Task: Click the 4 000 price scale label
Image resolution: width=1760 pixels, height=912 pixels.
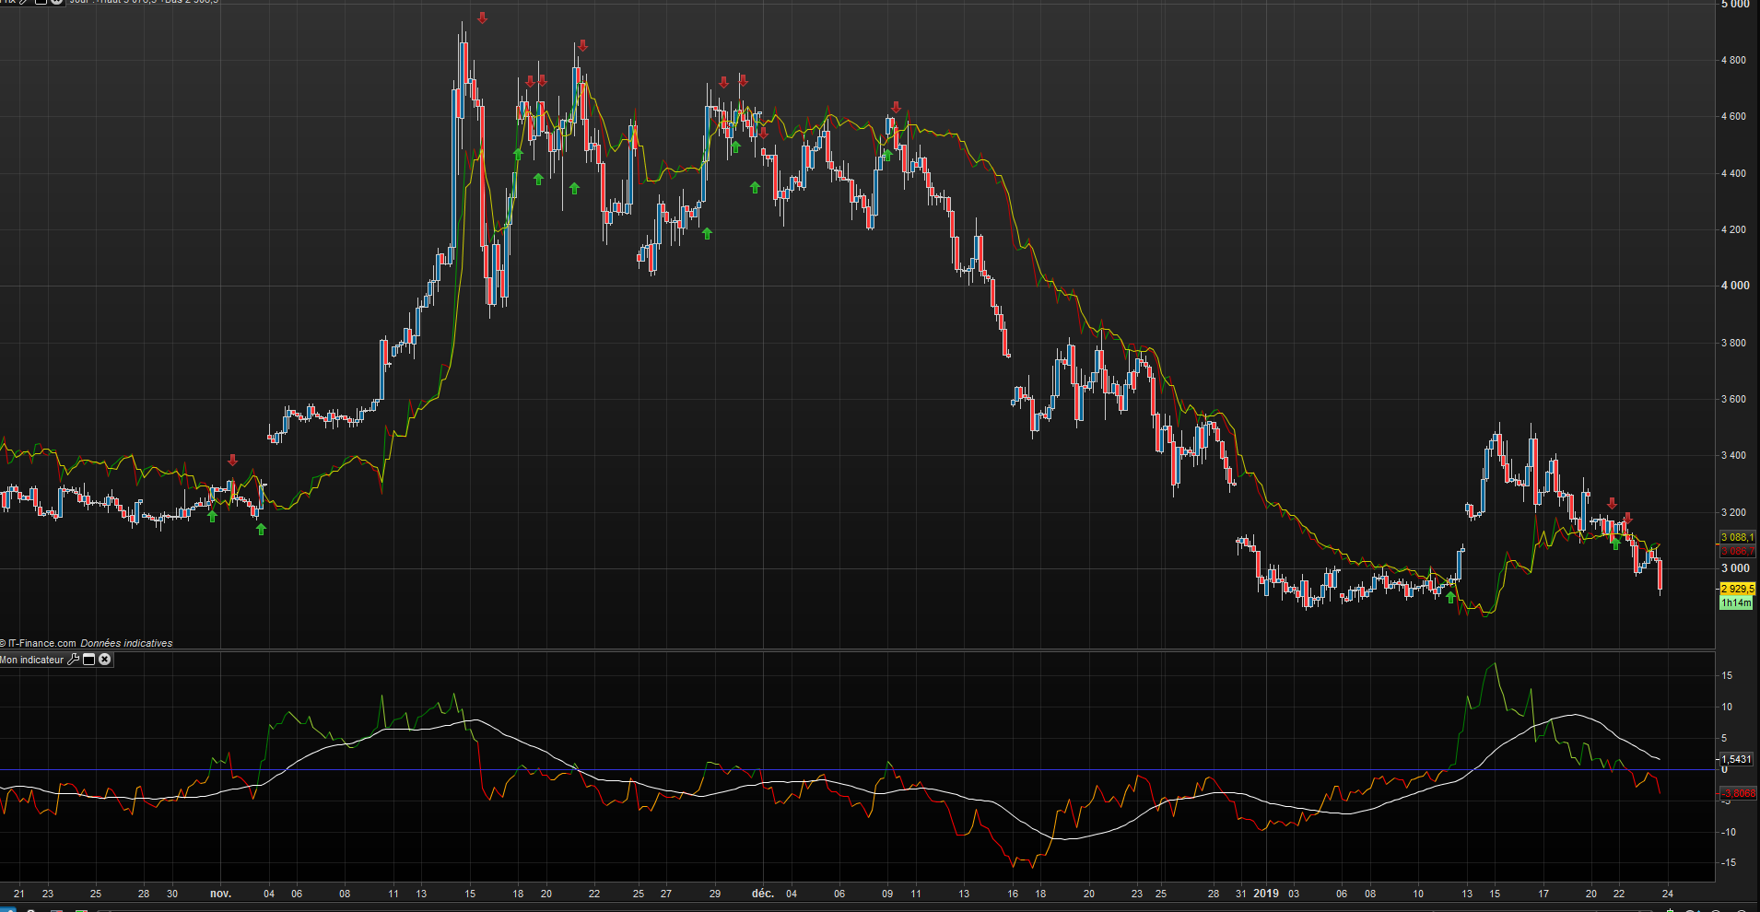Action: [x=1734, y=286]
